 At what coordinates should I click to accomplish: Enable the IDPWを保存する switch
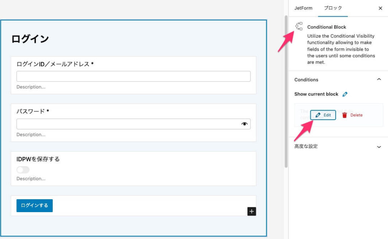23,170
